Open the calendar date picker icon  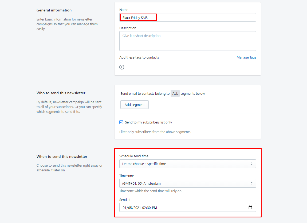coord(250,207)
